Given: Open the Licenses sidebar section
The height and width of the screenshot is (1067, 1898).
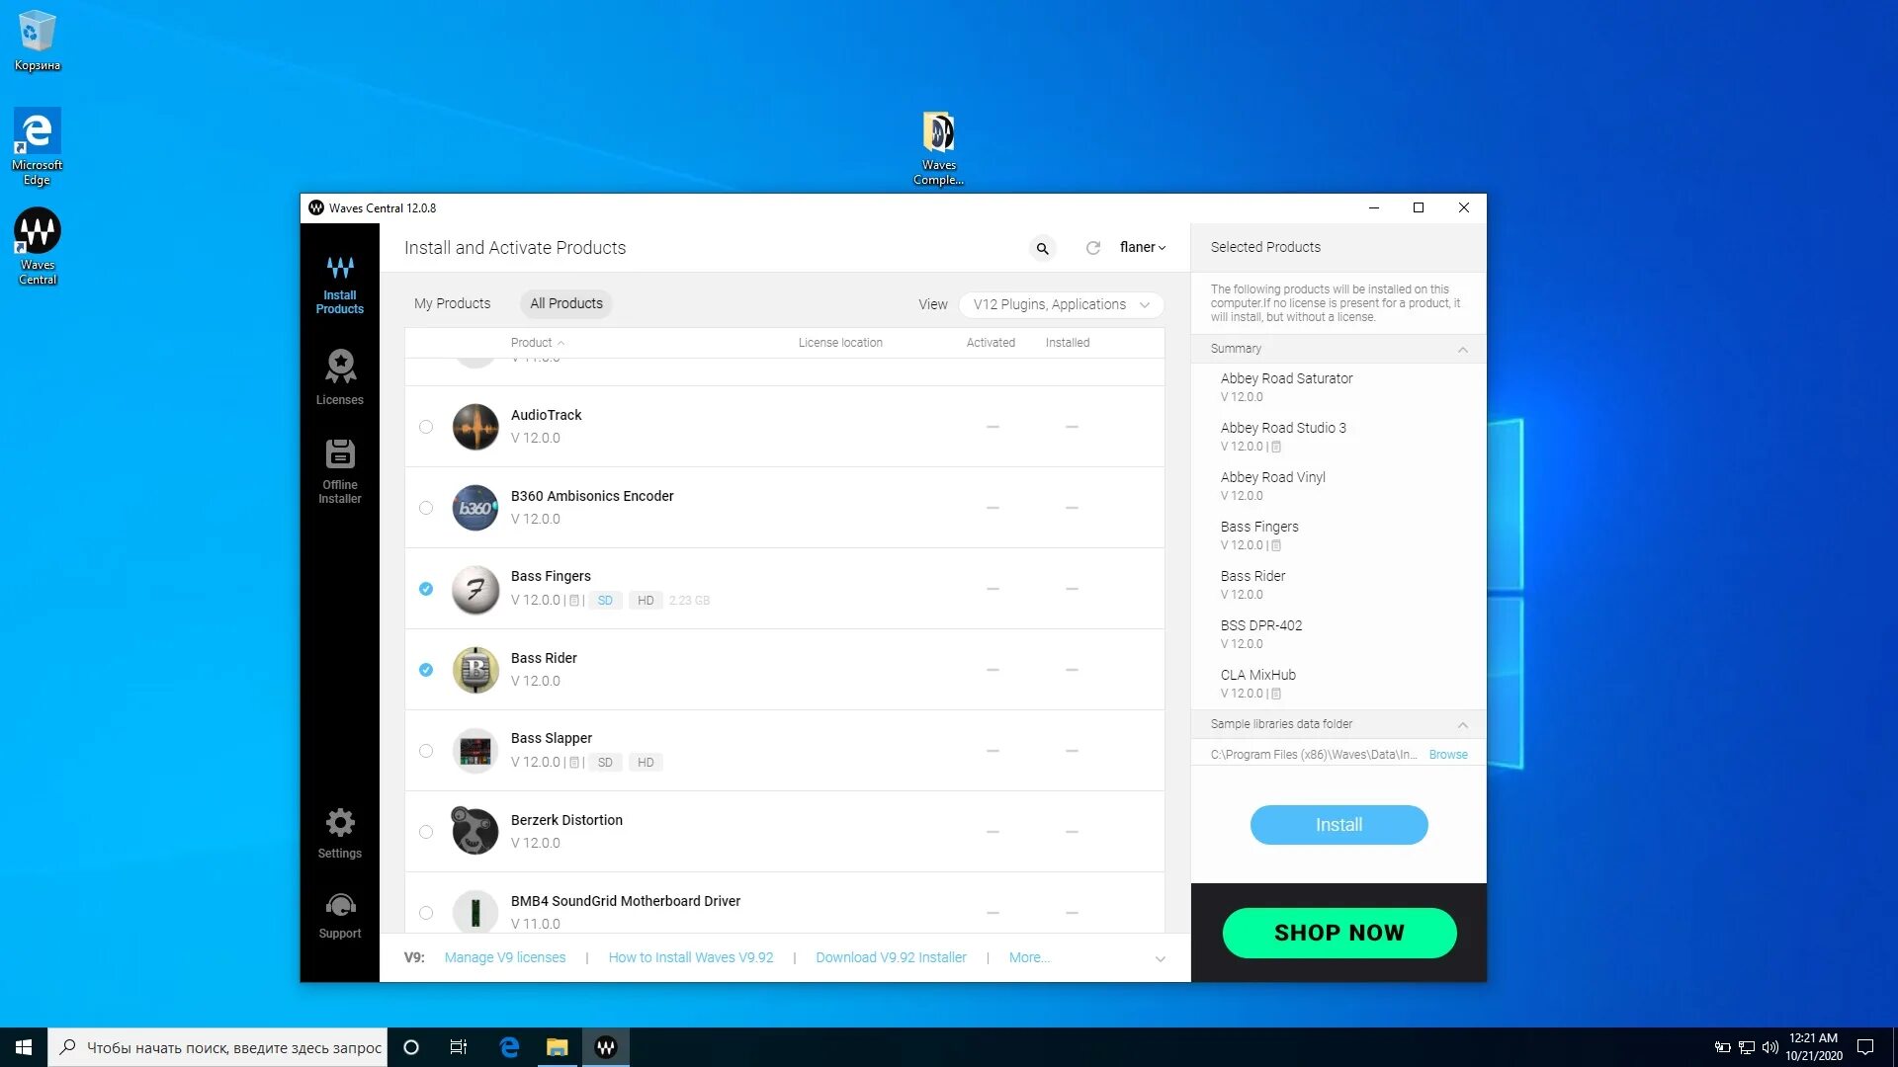Looking at the screenshot, I should (339, 377).
